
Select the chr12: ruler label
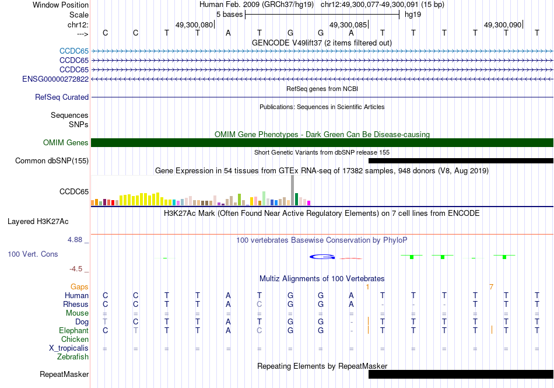pyautogui.click(x=78, y=25)
